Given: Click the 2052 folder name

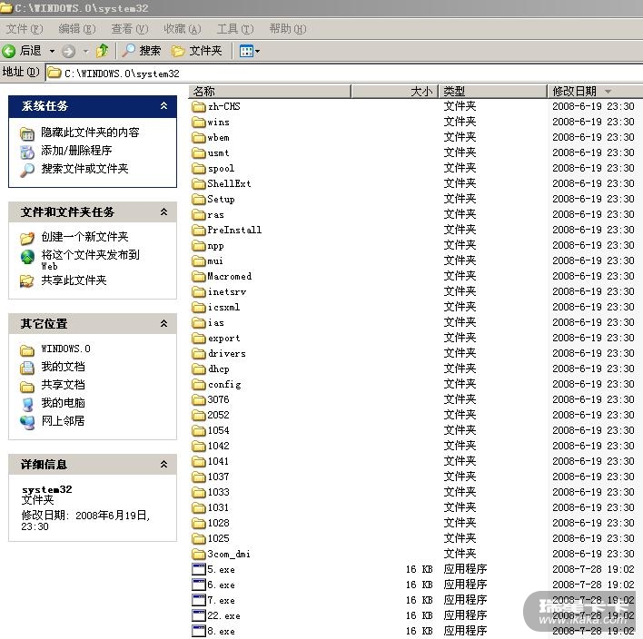Looking at the screenshot, I should click(218, 415).
